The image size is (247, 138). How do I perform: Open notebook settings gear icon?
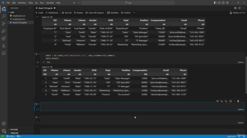(235, 8)
